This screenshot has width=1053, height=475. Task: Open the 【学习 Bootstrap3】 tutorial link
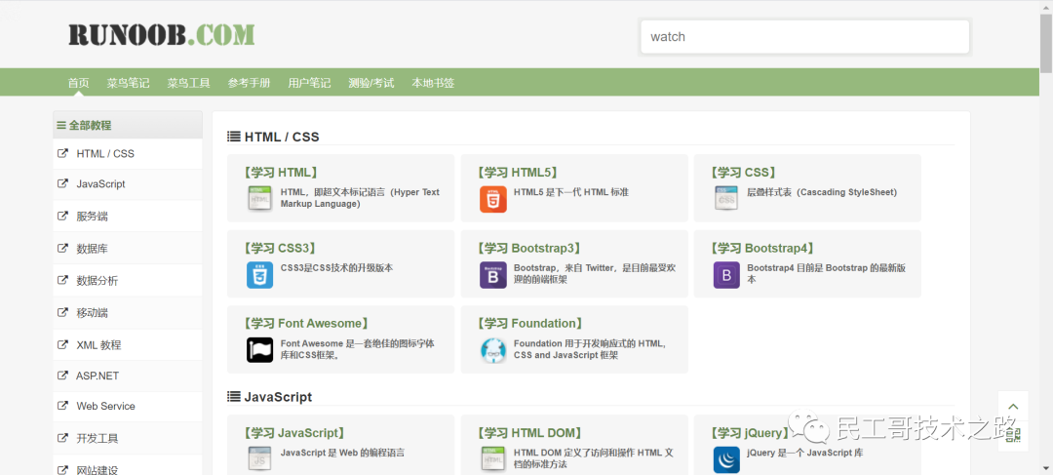point(529,248)
